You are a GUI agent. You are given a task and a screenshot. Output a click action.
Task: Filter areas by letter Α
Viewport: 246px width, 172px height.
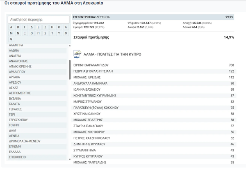tap(11, 28)
